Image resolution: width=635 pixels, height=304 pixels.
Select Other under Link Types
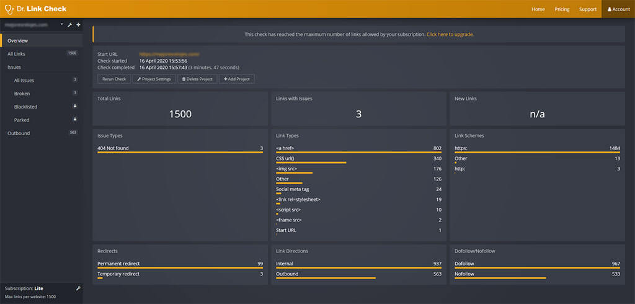point(359,179)
